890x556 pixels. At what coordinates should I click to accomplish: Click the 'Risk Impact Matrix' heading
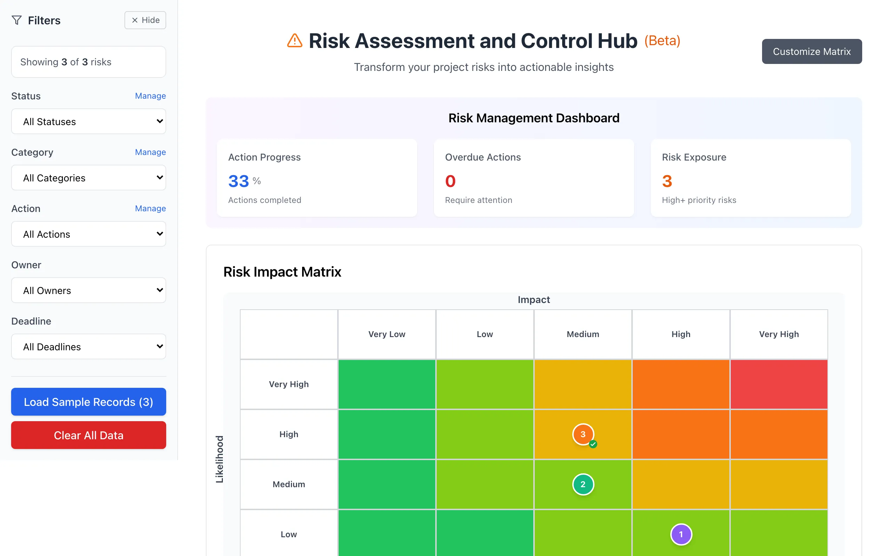pos(282,272)
